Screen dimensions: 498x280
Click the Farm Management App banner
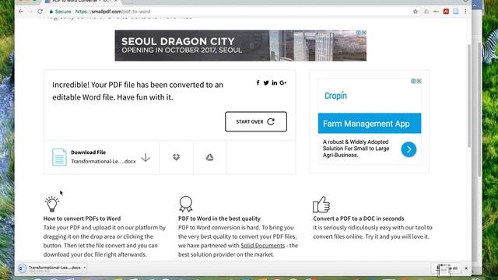(370, 123)
